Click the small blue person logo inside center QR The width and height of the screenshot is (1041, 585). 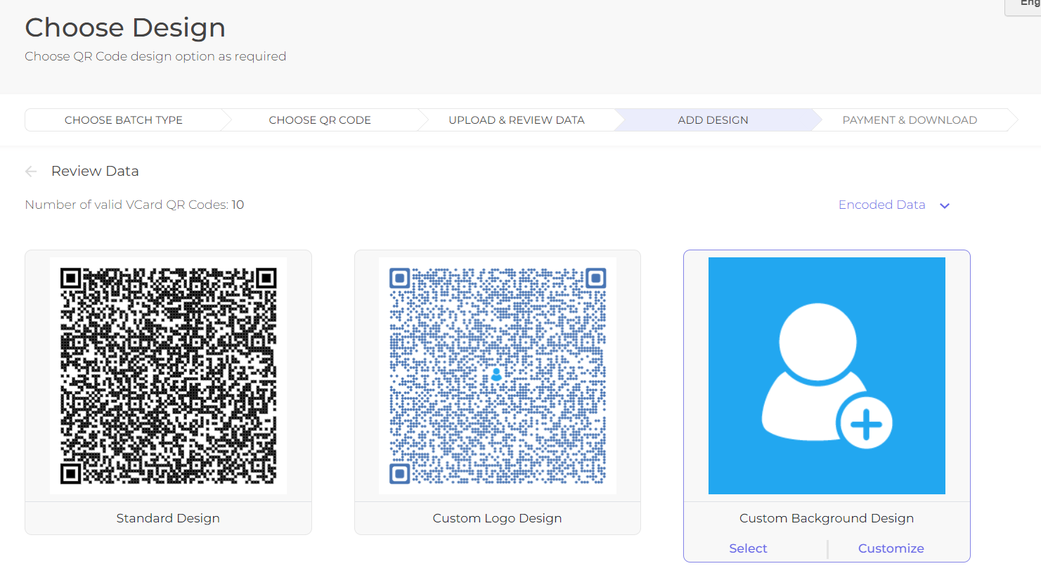click(497, 375)
